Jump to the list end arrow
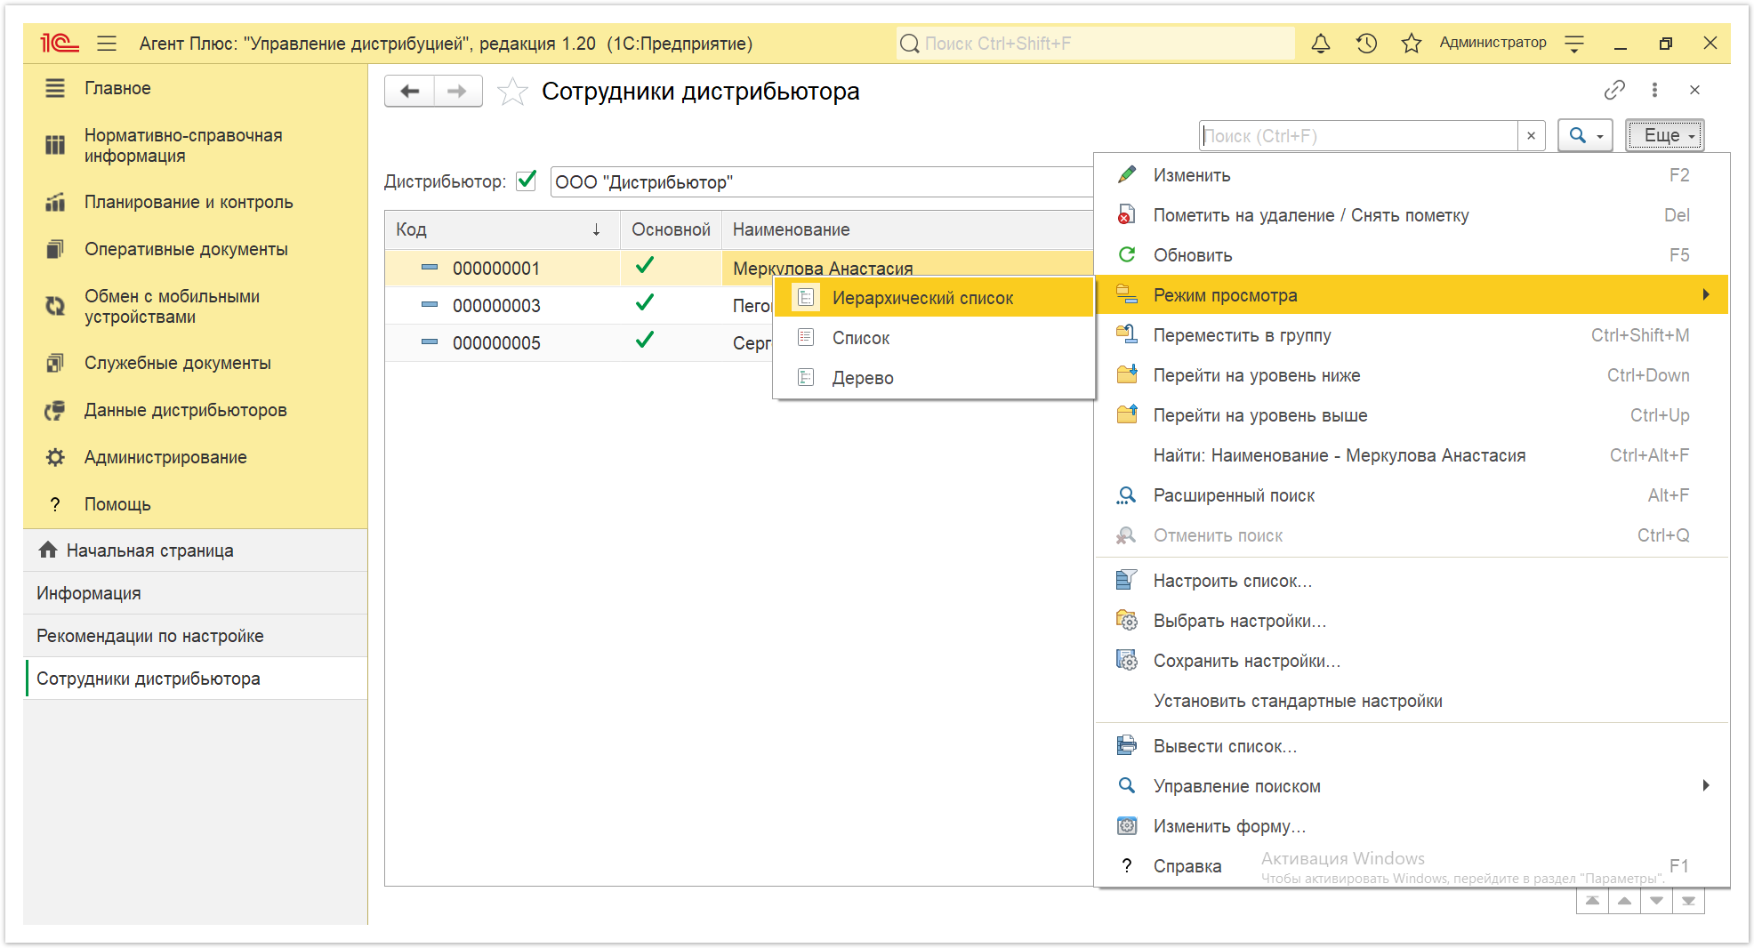The width and height of the screenshot is (1754, 948). (x=1688, y=901)
